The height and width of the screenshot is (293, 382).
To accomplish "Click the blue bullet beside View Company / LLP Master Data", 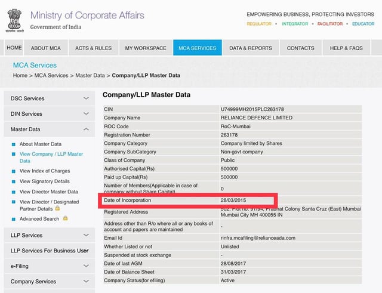I will coord(14,155).
